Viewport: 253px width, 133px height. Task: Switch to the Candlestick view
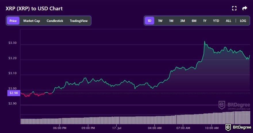pos(55,21)
